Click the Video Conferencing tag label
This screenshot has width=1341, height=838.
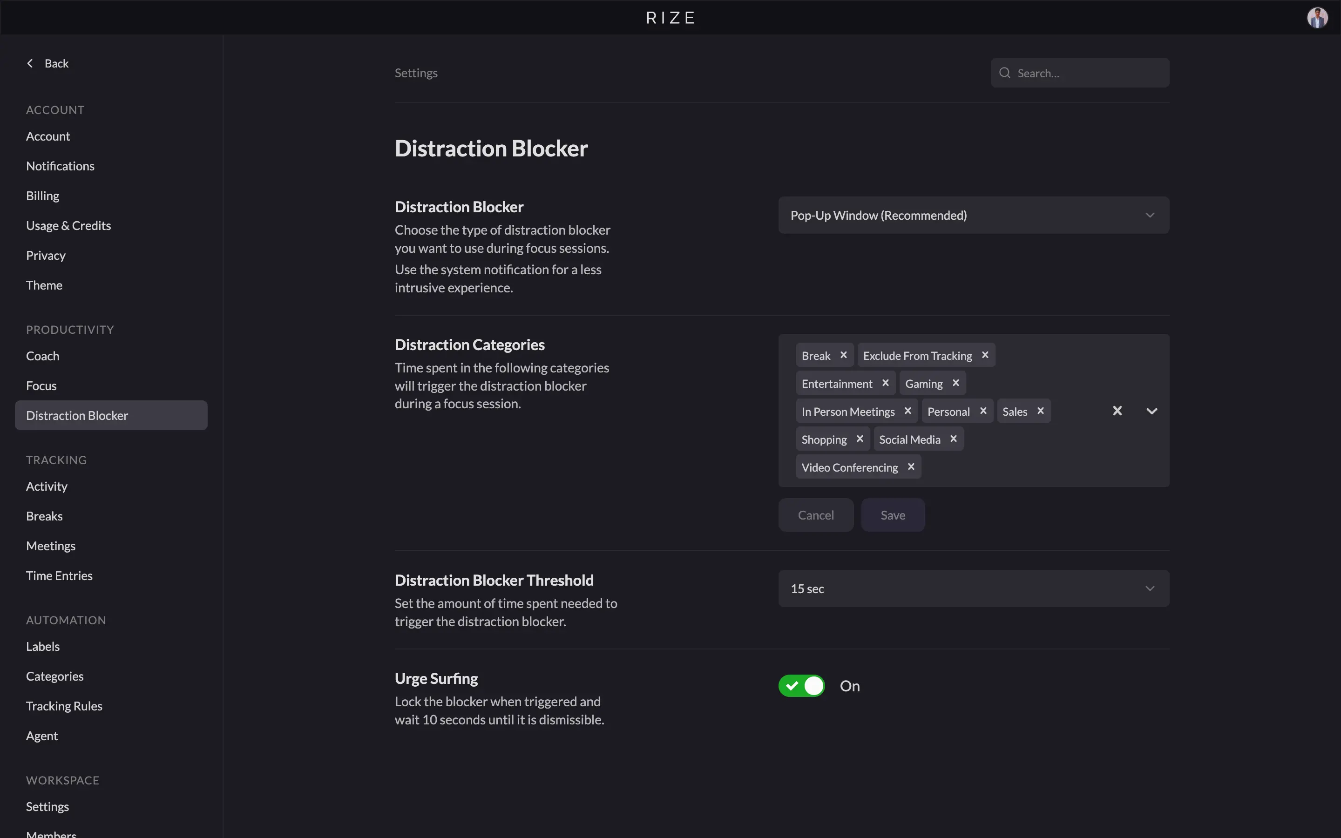tap(849, 467)
